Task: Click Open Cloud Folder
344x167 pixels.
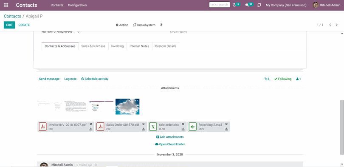Action: point(170,144)
